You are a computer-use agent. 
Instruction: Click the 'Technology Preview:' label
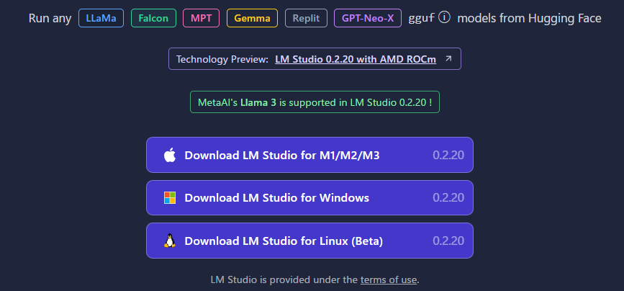coord(222,59)
